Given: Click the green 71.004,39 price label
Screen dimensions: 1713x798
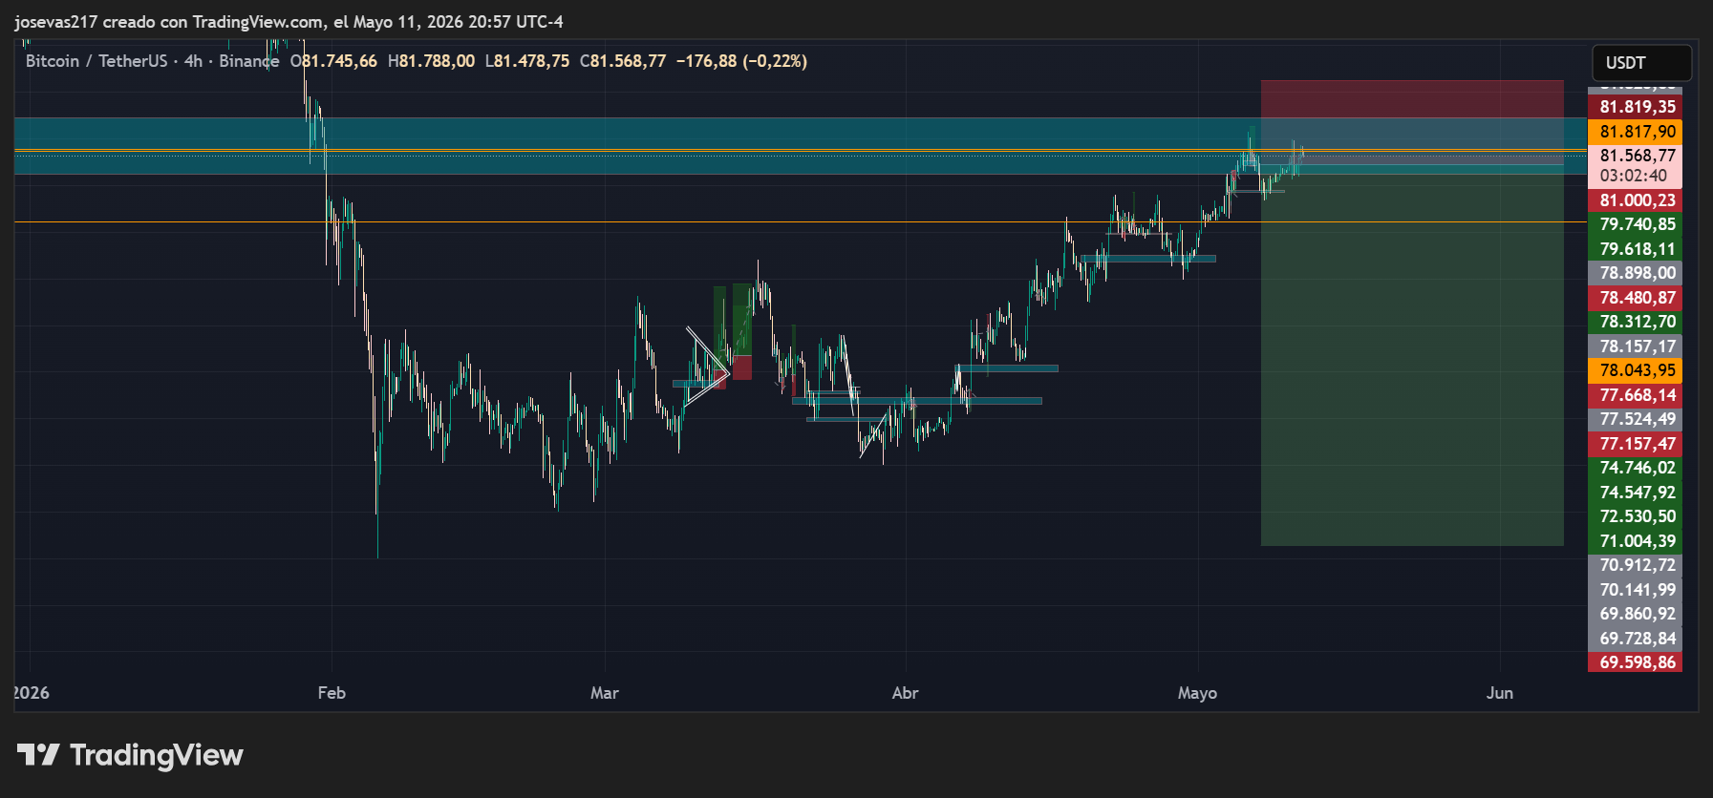Looking at the screenshot, I should [x=1635, y=541].
